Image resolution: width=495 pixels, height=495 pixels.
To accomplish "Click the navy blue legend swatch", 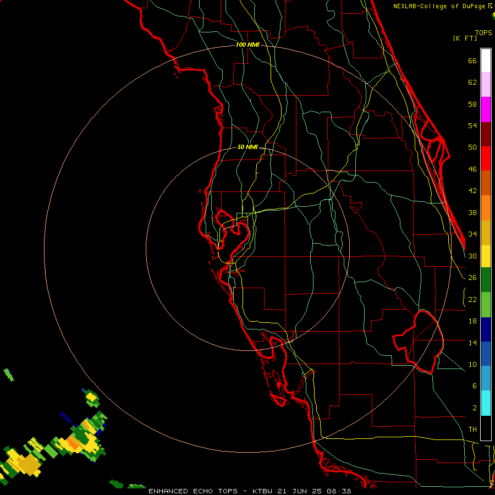I will coord(486,329).
